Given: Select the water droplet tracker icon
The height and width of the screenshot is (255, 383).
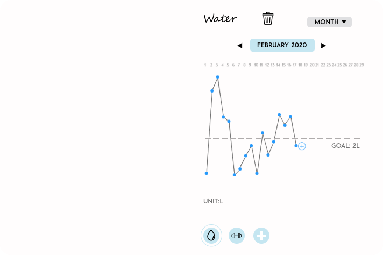Looking at the screenshot, I should click(211, 235).
